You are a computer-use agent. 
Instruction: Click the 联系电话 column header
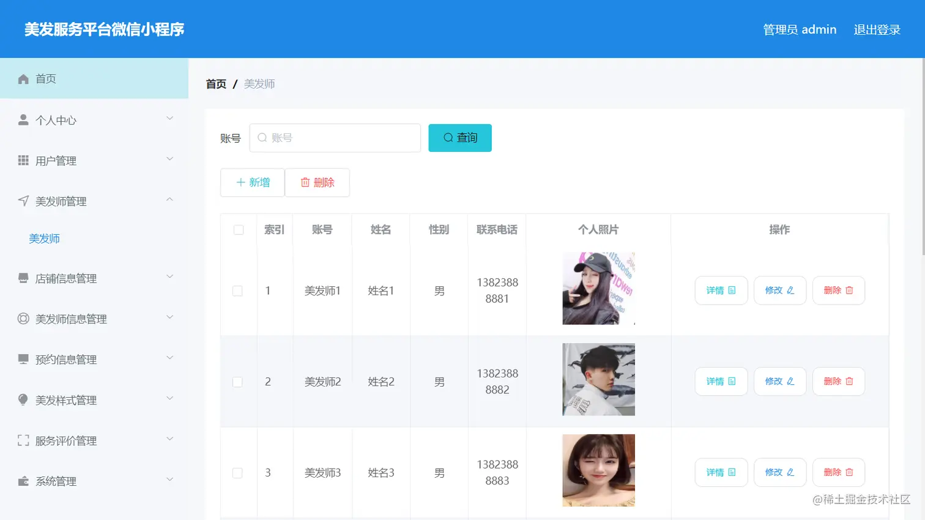497,229
